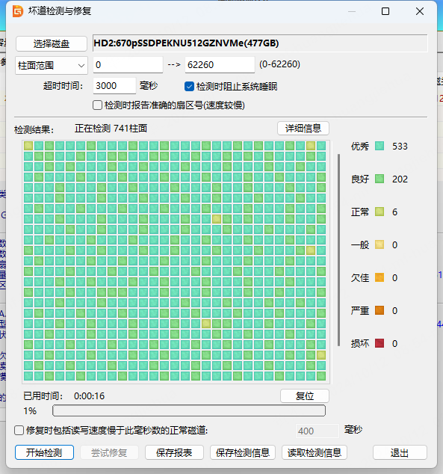Click the selected disk name HD2:670pSSDPEKNU512GZNVMe field
This screenshot has height=474, width=443.
[x=260, y=43]
